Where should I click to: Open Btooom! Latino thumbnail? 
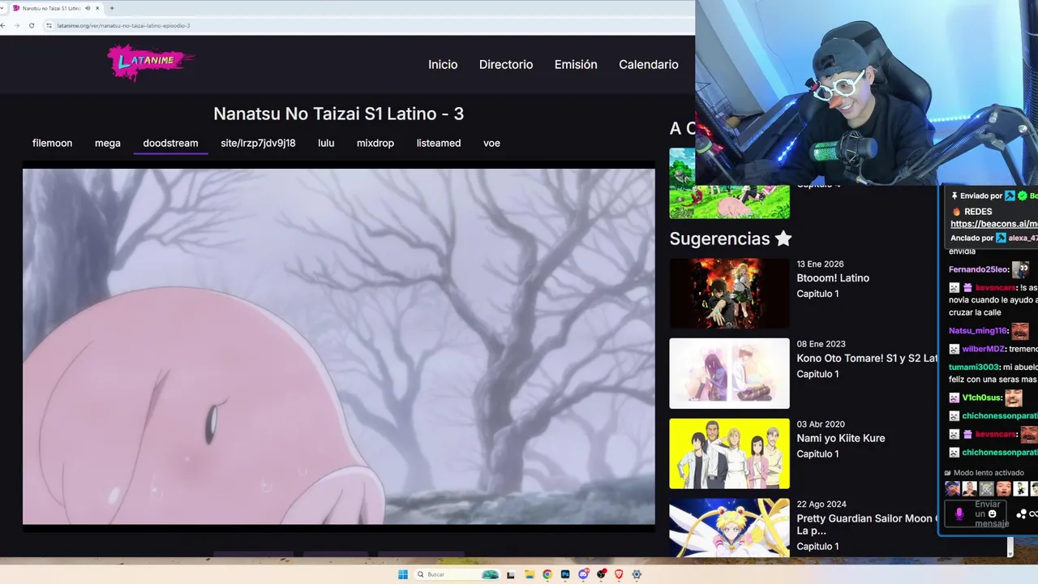click(729, 293)
